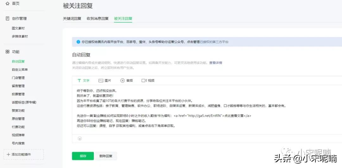Select the 音频 audio type icon

123,81
